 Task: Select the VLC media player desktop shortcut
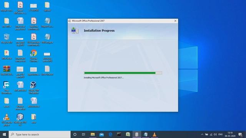click(x=7, y=120)
